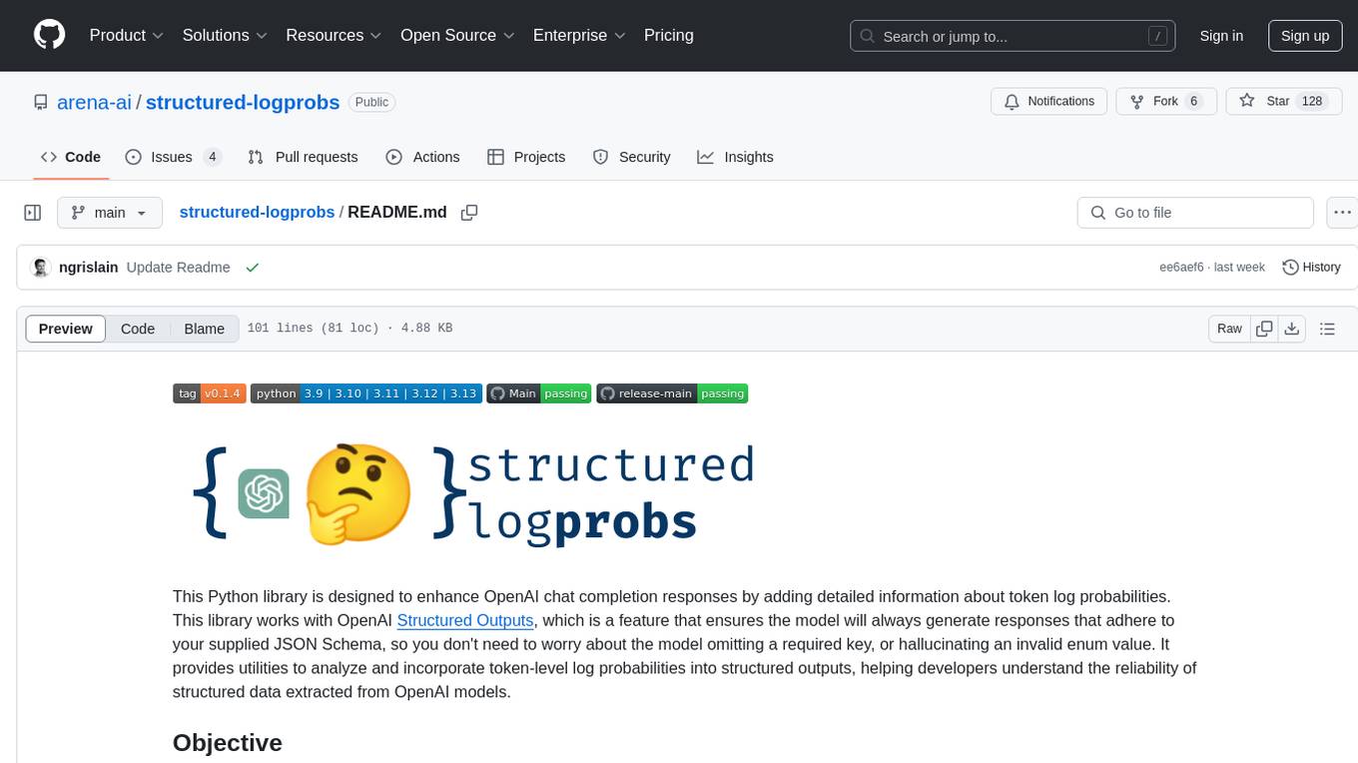Open the Pull requests tab

(x=303, y=157)
